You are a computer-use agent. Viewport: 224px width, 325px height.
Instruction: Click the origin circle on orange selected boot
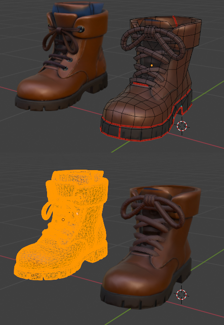point(63,220)
